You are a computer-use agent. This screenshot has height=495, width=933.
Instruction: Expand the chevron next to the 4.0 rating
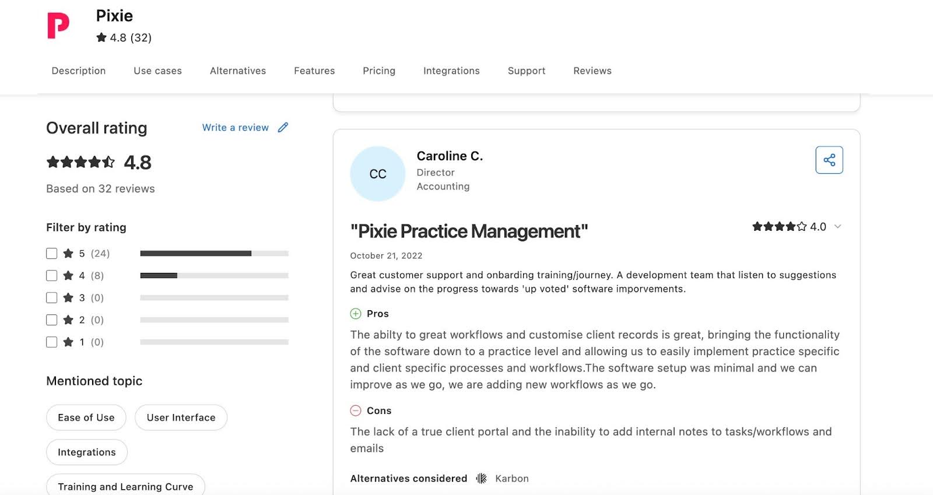tap(838, 227)
